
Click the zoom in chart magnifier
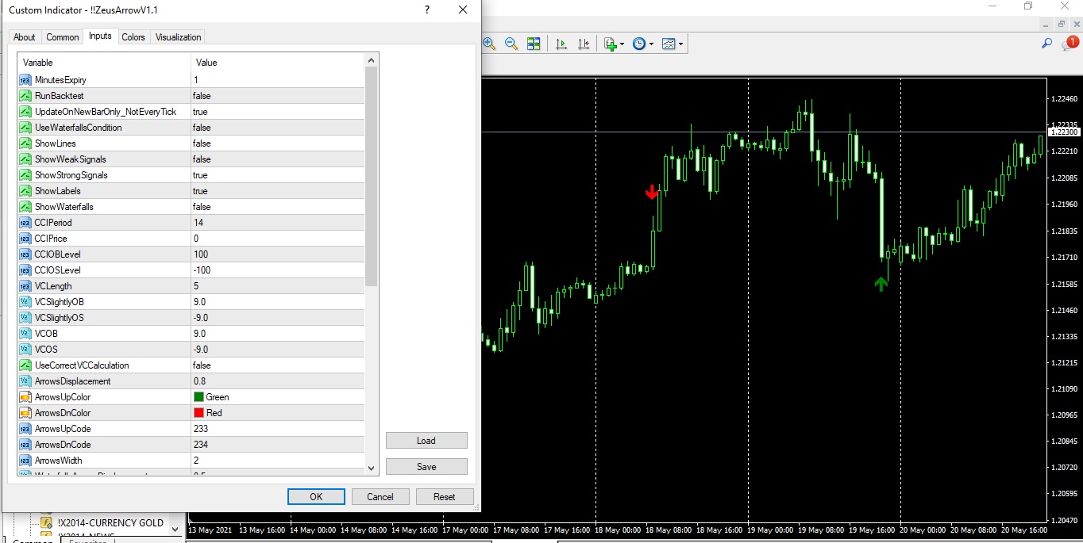489,44
